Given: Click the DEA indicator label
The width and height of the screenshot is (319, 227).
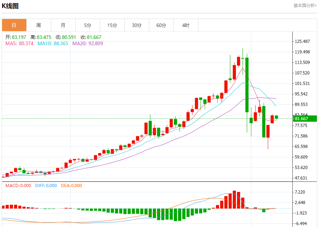Looking at the screenshot, I should (72, 186).
